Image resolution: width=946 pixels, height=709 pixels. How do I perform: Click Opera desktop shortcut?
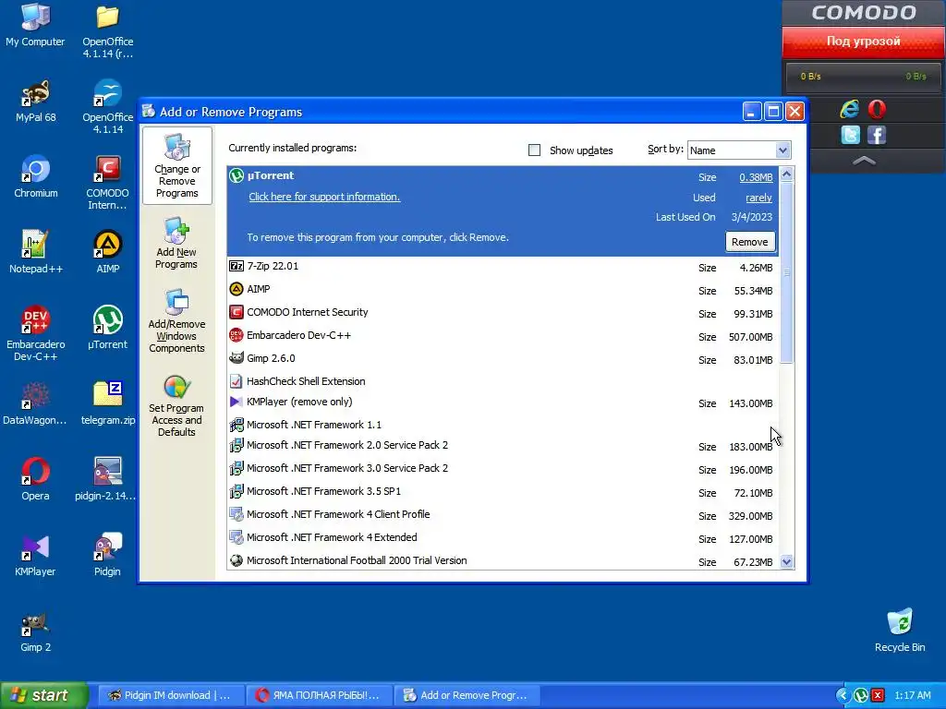36,479
